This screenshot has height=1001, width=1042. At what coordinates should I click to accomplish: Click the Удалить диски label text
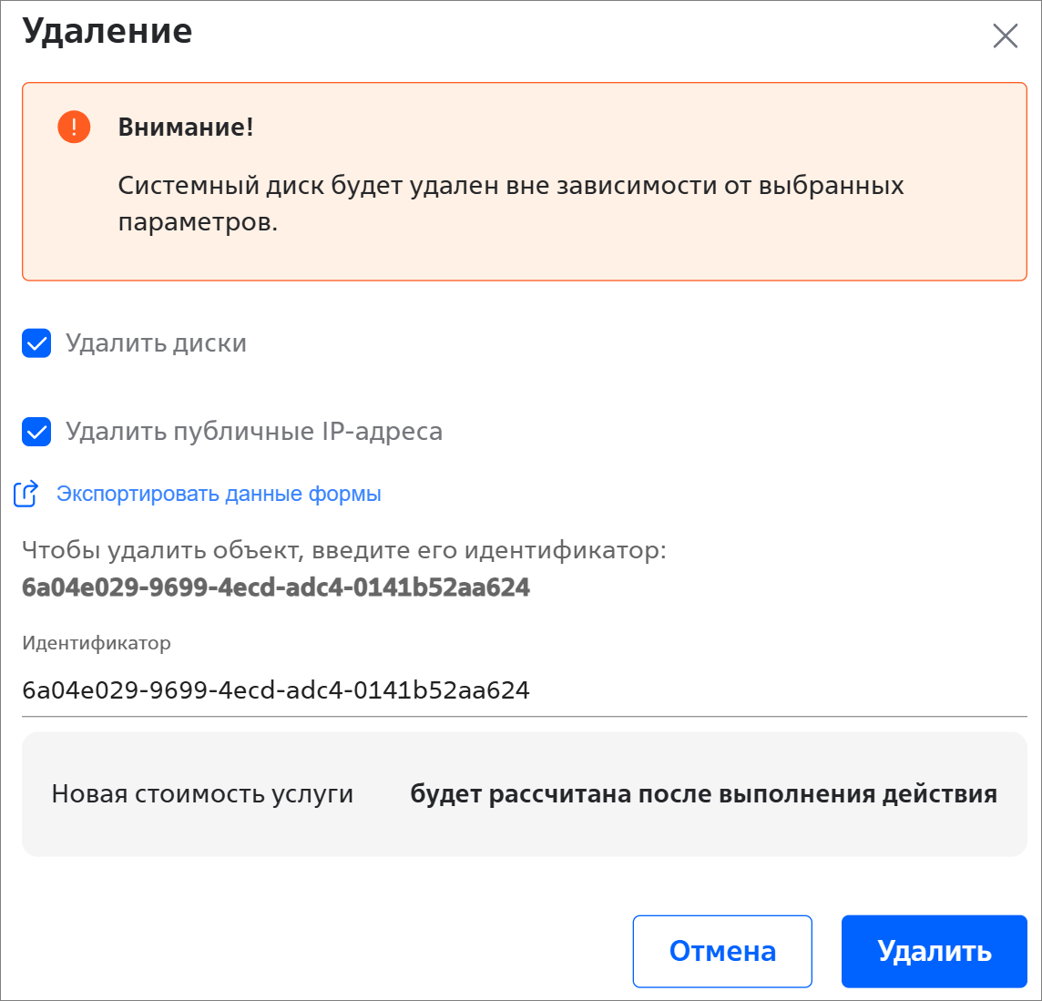pyautogui.click(x=156, y=344)
